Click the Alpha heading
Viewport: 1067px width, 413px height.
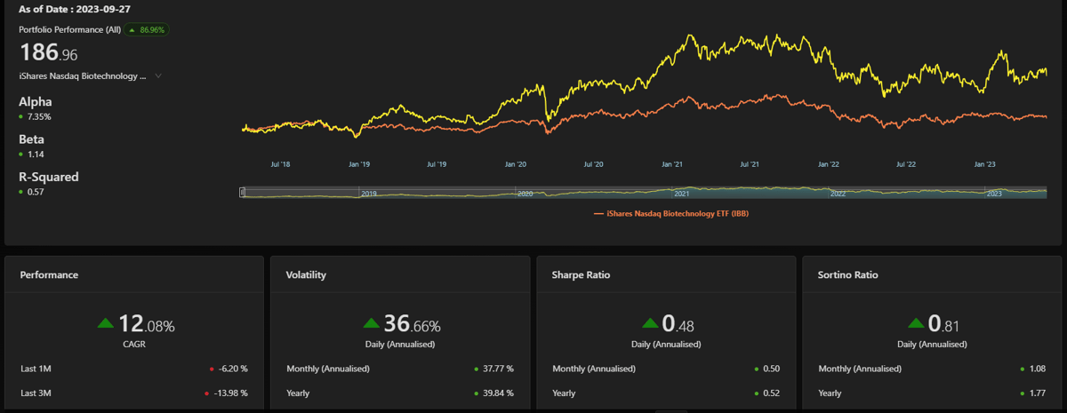(36, 102)
